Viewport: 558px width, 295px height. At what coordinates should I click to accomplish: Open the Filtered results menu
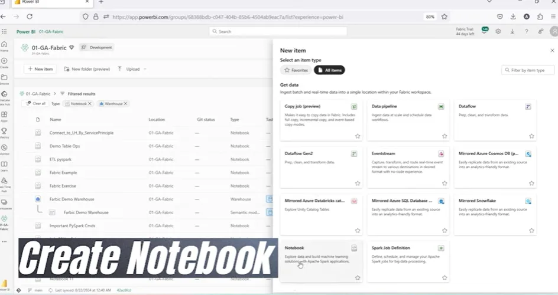coord(77,94)
